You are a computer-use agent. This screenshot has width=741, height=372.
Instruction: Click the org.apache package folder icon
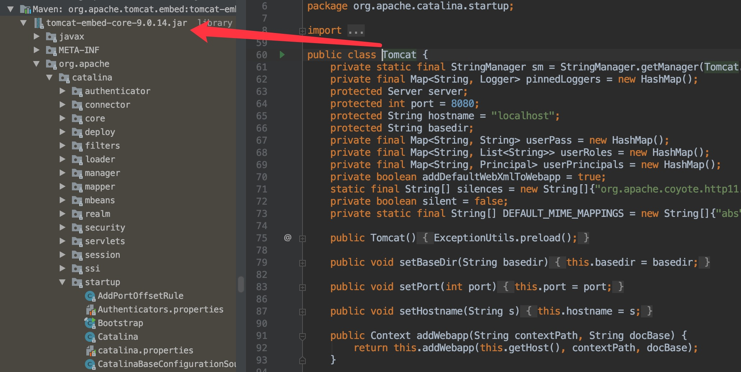click(x=51, y=64)
